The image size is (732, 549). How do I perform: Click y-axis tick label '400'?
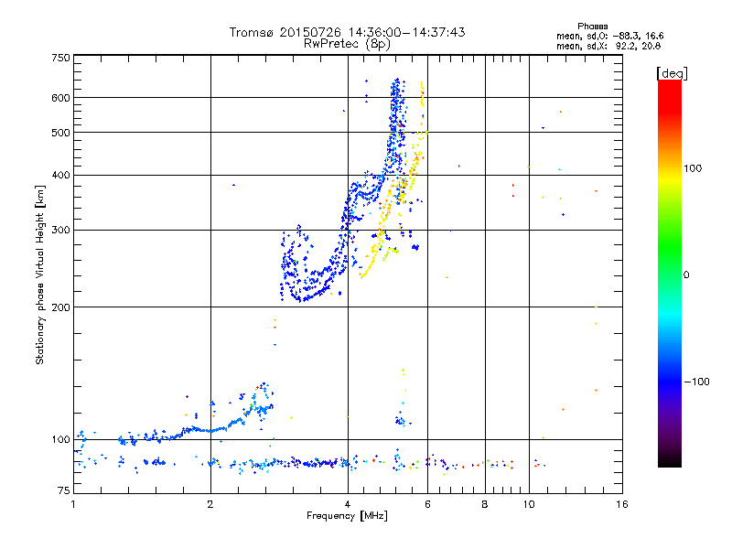pos(60,176)
